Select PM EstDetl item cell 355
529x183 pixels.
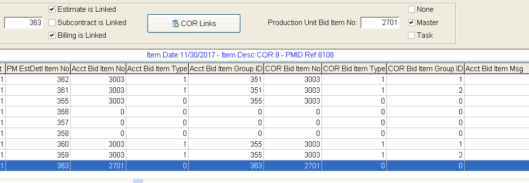tap(38, 101)
